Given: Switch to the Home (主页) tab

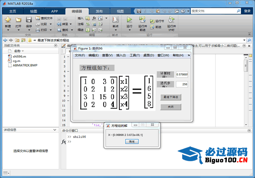Looking at the screenshot, I should pyautogui.click(x=12, y=11).
